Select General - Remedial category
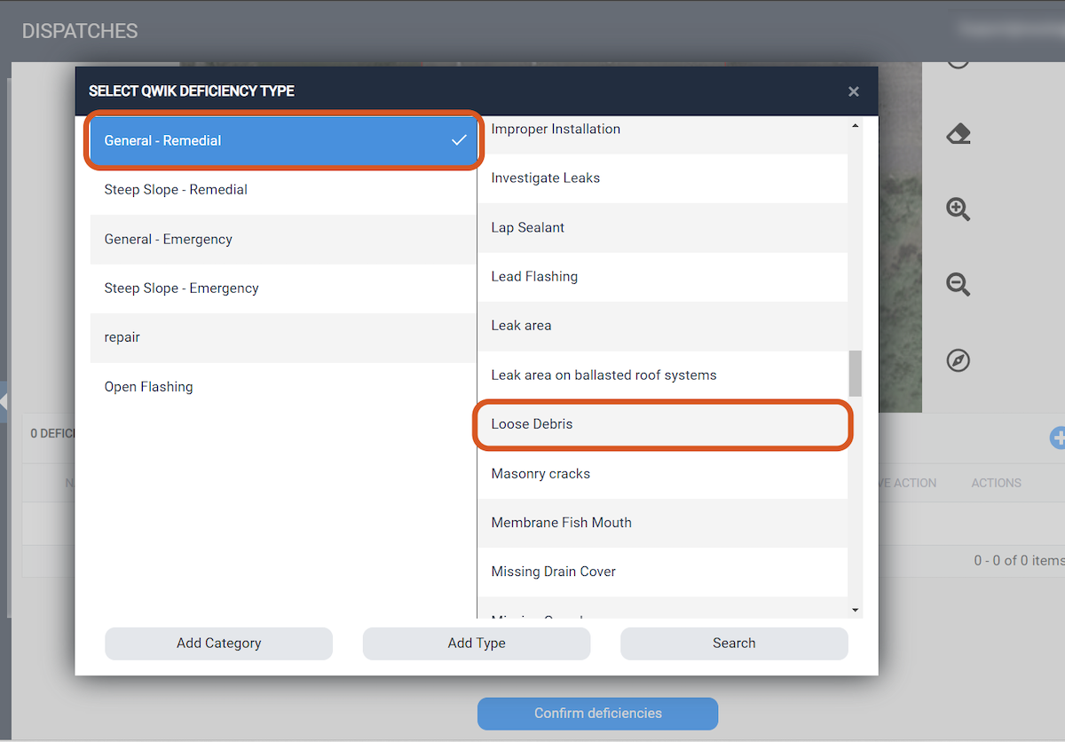Screen dimensions: 1065x742 coord(283,140)
